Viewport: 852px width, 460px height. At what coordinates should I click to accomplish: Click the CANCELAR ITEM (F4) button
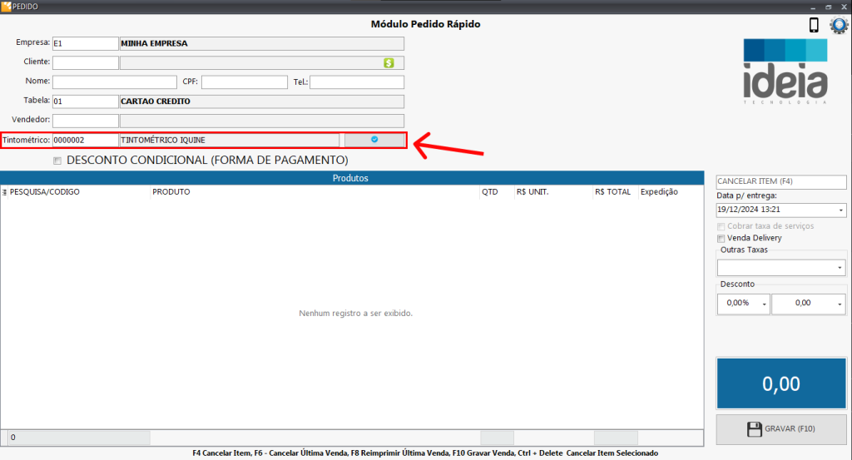780,181
